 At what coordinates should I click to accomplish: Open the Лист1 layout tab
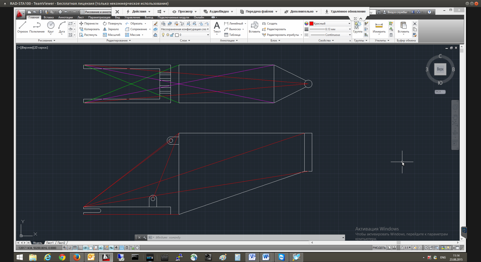(50, 243)
